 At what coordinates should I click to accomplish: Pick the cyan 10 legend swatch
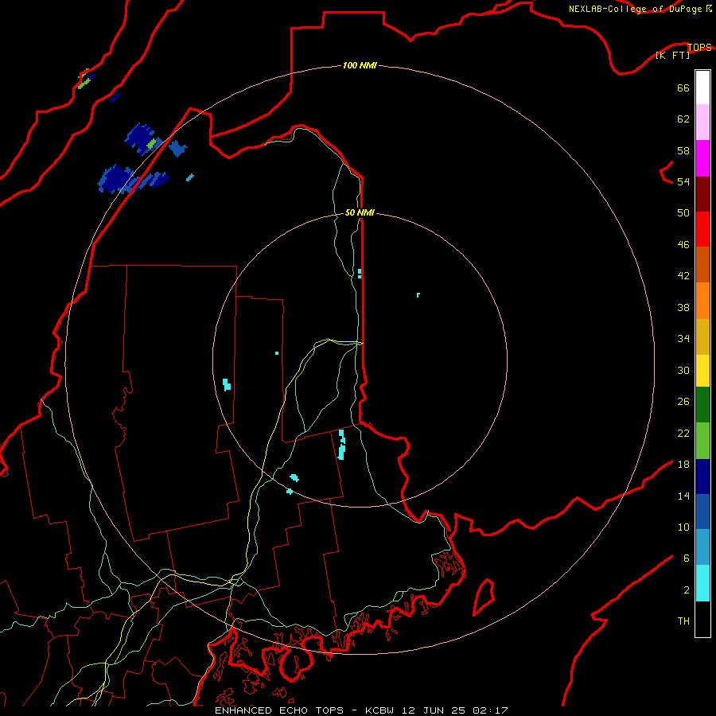pyautogui.click(x=702, y=583)
